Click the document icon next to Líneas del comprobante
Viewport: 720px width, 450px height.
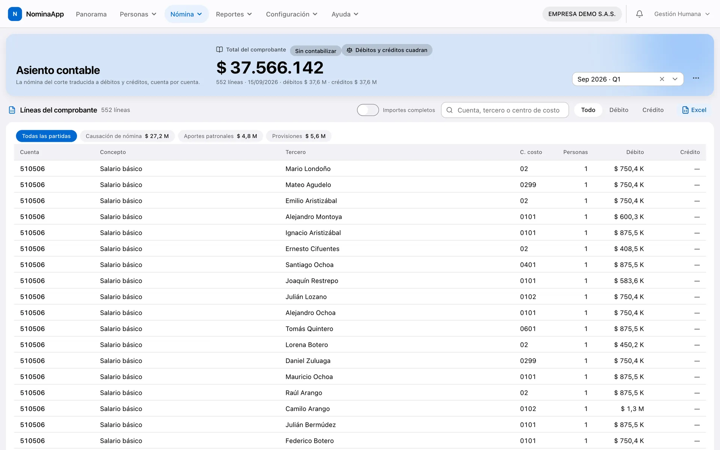tap(12, 110)
